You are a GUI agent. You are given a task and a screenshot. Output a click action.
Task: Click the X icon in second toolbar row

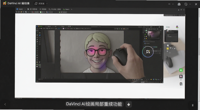[x=23, y=12]
